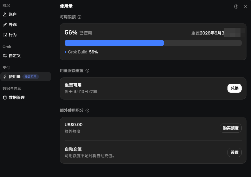Click info icon beside 用量限额重置

tap(87, 71)
